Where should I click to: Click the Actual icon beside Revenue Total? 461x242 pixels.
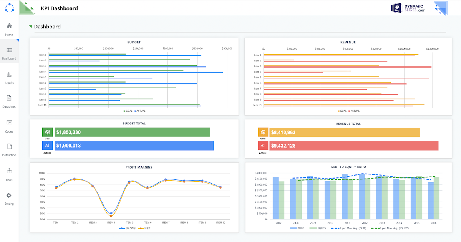coord(263,145)
